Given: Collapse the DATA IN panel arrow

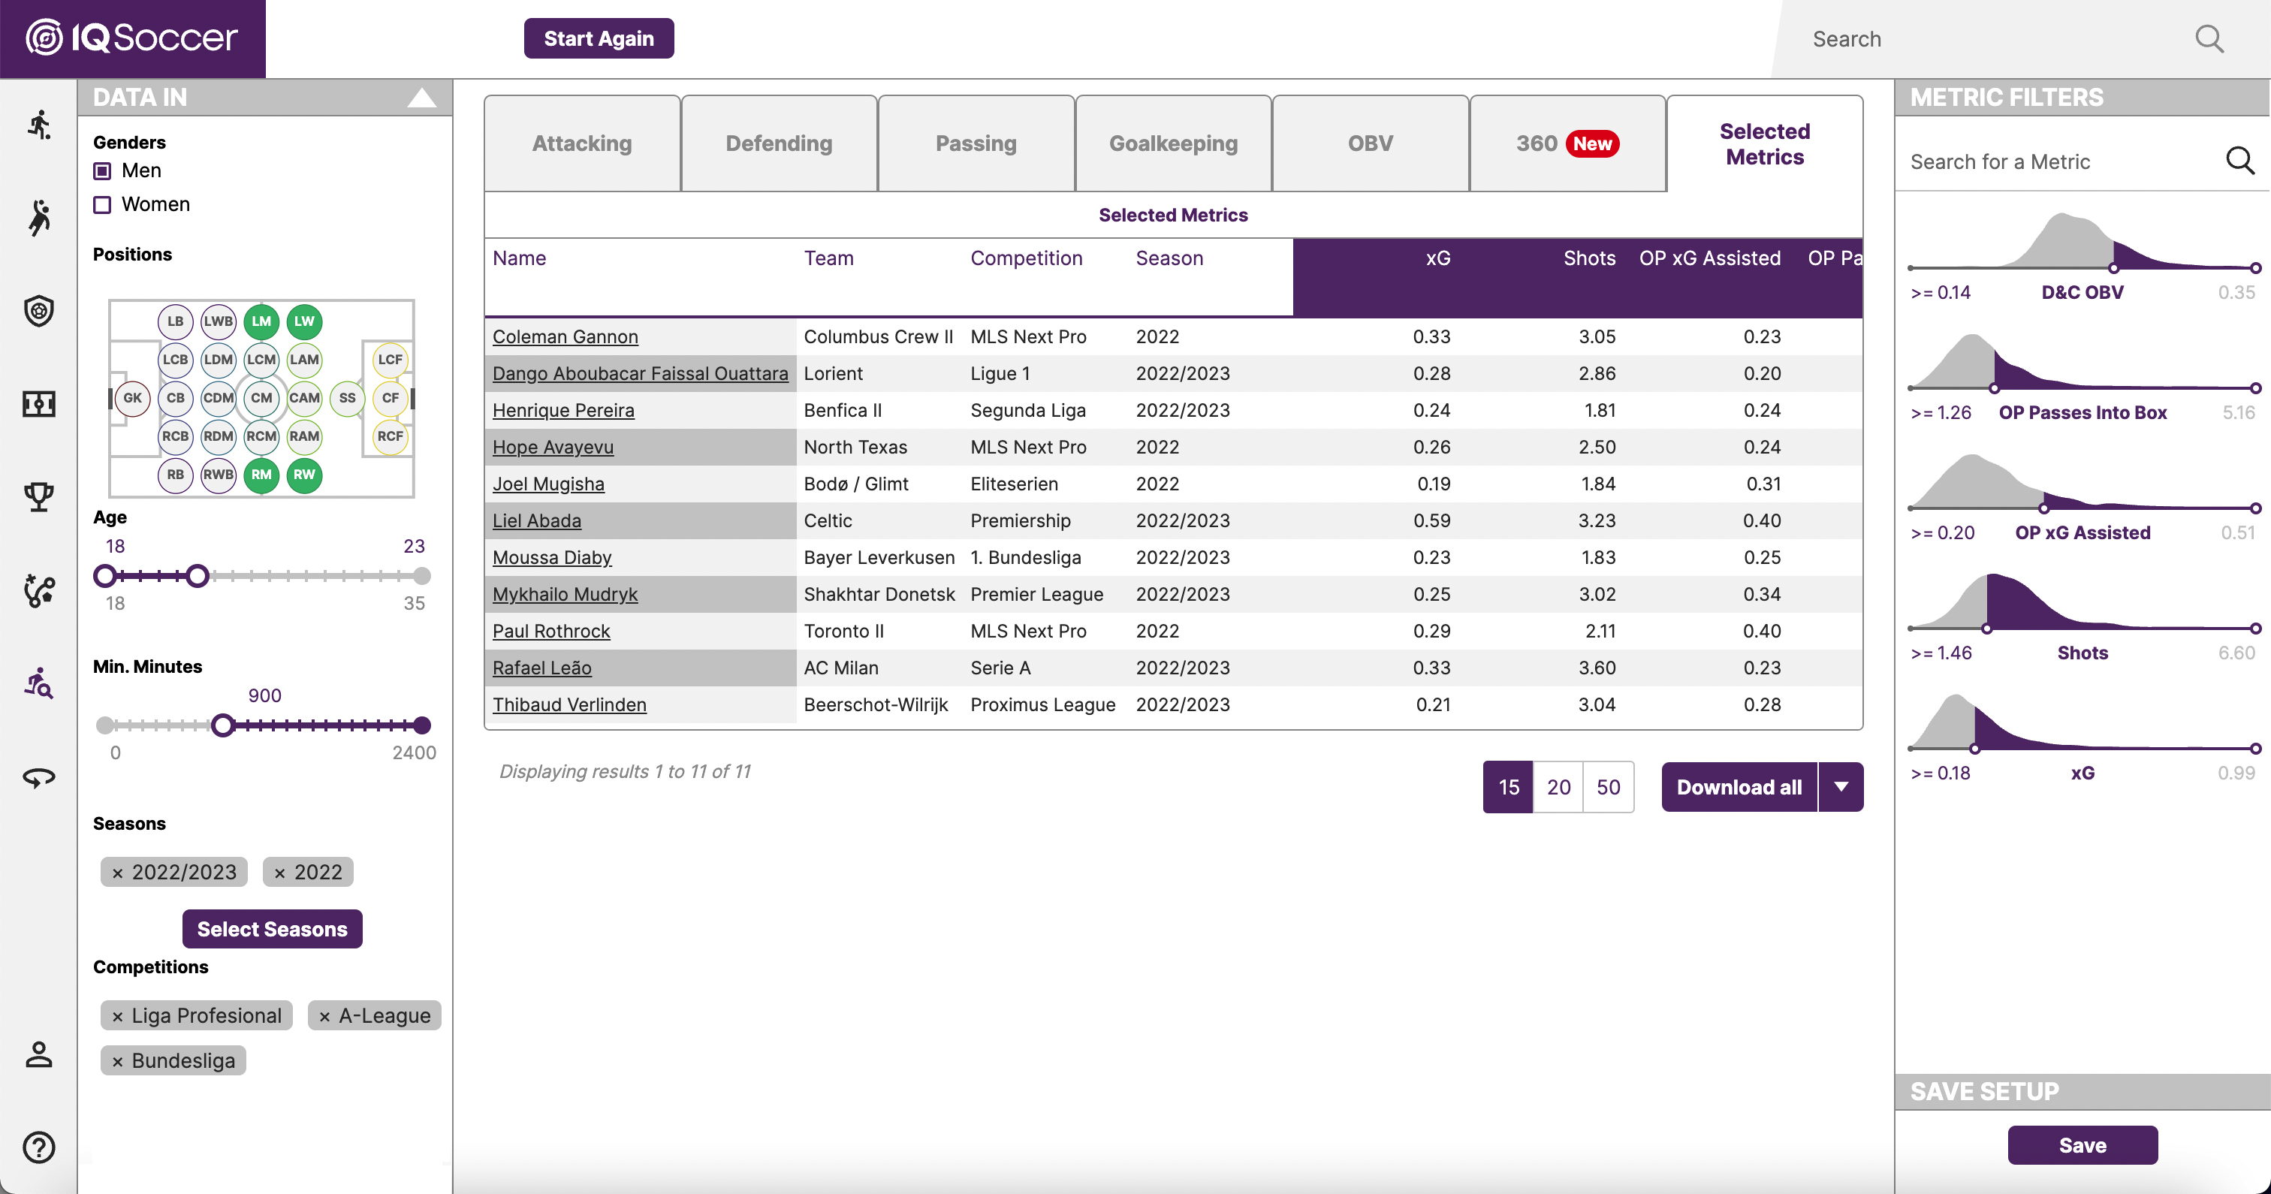Looking at the screenshot, I should (421, 97).
